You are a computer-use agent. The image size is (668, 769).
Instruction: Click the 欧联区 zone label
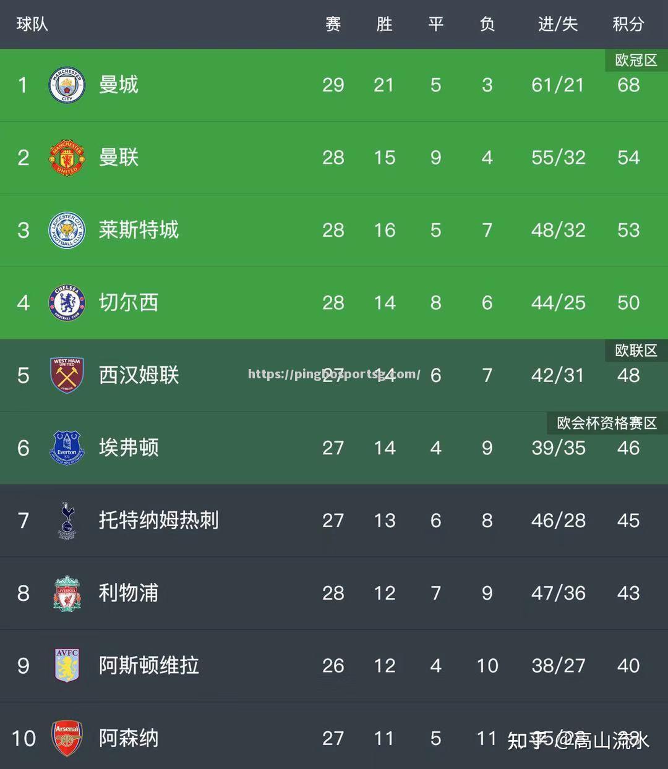click(636, 351)
